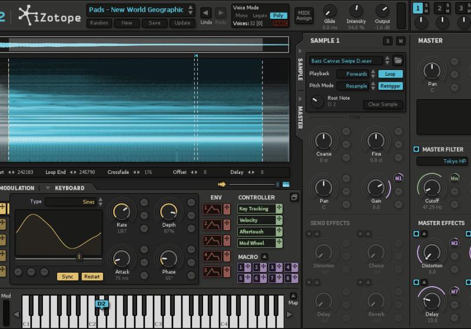Click the Mod wheel strip
471x329 pixels.
pos(6,312)
